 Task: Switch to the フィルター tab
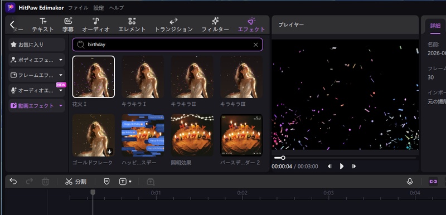click(215, 25)
